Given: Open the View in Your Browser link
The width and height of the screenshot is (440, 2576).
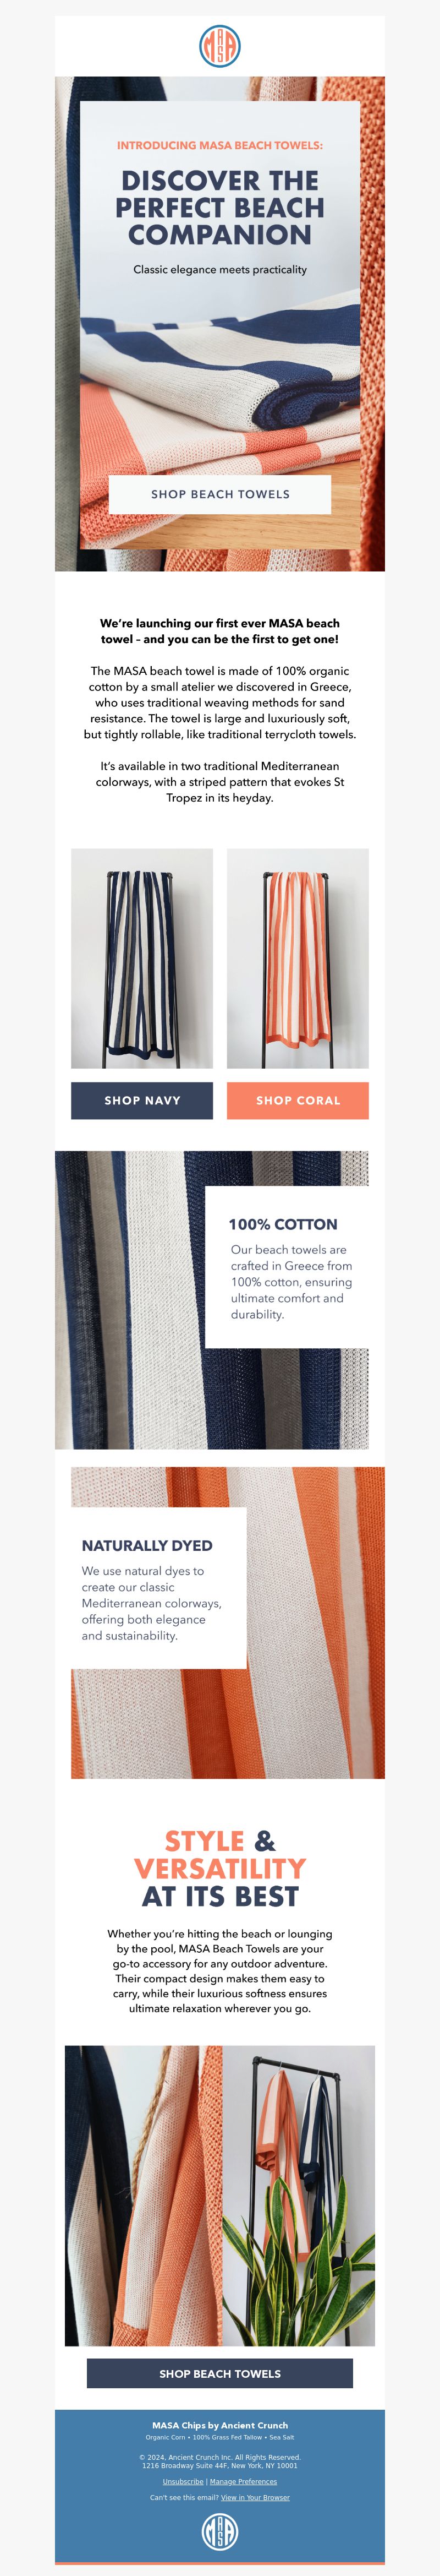Looking at the screenshot, I should (x=255, y=2497).
